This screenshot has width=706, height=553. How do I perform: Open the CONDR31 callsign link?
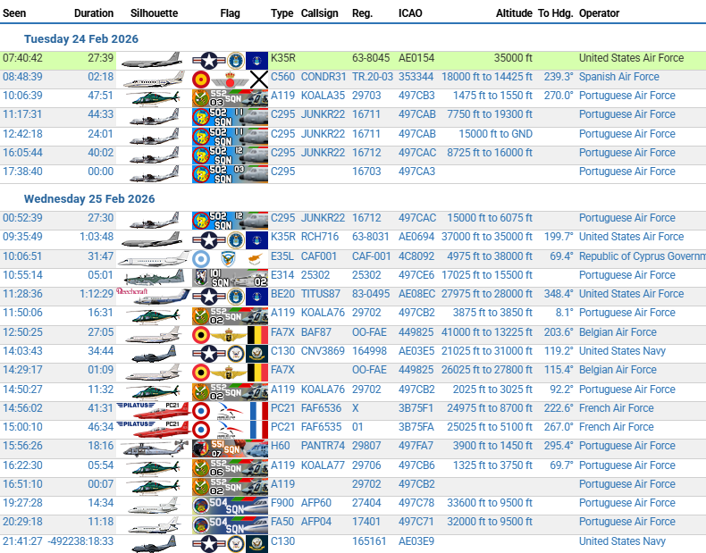[x=324, y=77]
